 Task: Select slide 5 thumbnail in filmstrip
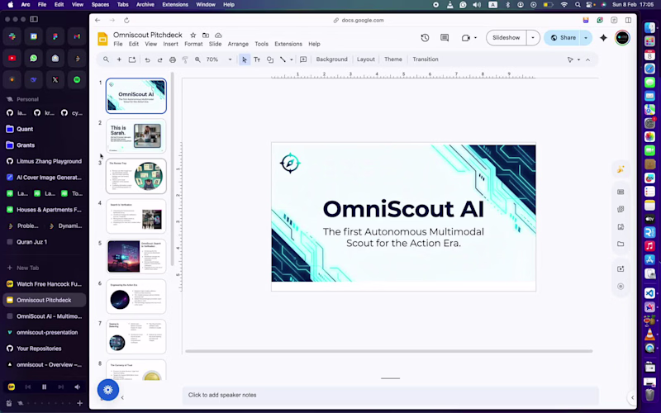(136, 256)
